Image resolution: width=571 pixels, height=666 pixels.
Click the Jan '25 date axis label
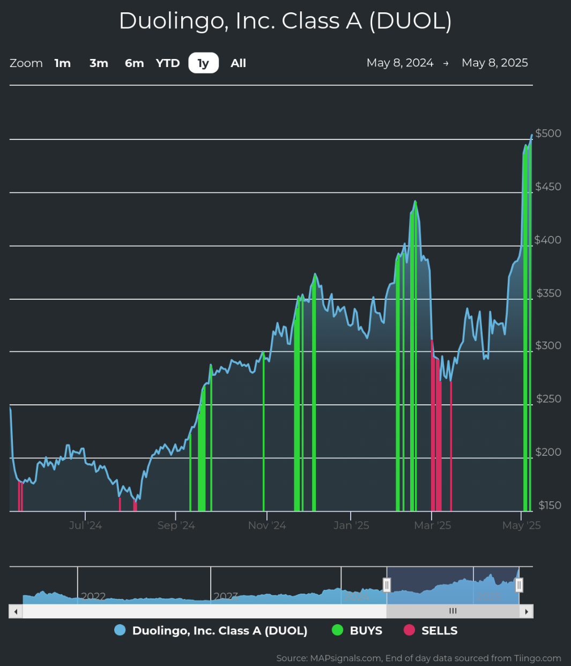coord(351,526)
